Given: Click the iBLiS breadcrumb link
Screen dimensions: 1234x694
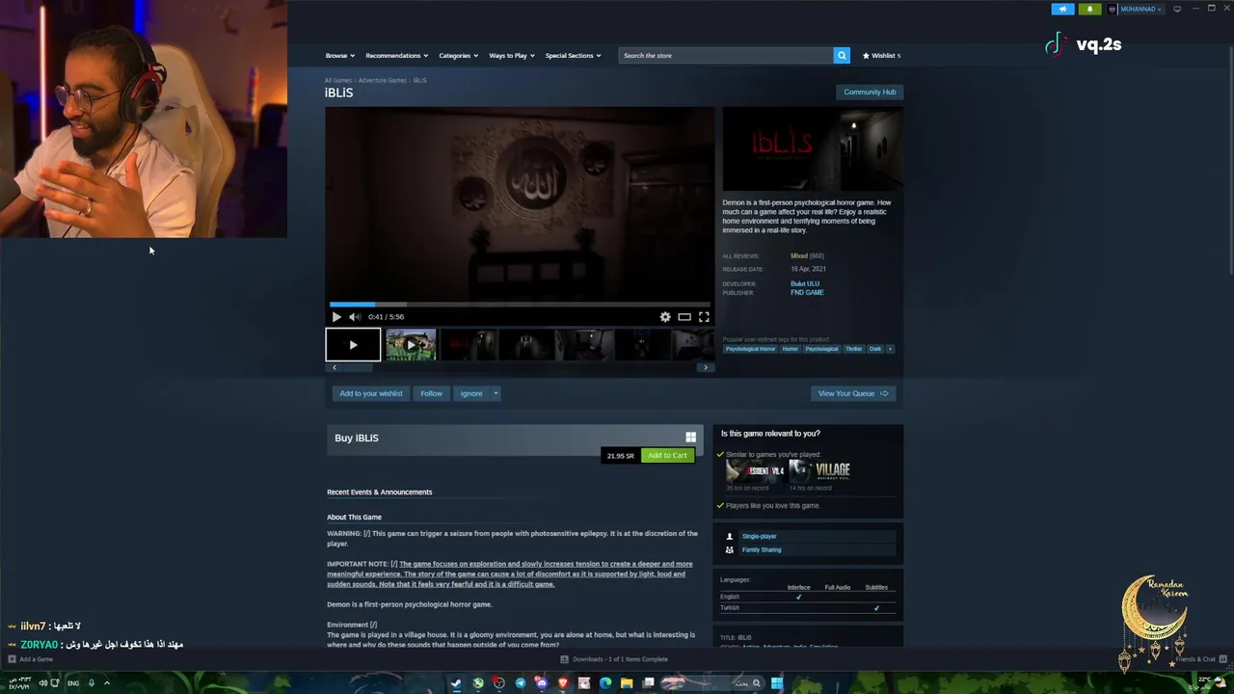Looking at the screenshot, I should click(x=419, y=80).
